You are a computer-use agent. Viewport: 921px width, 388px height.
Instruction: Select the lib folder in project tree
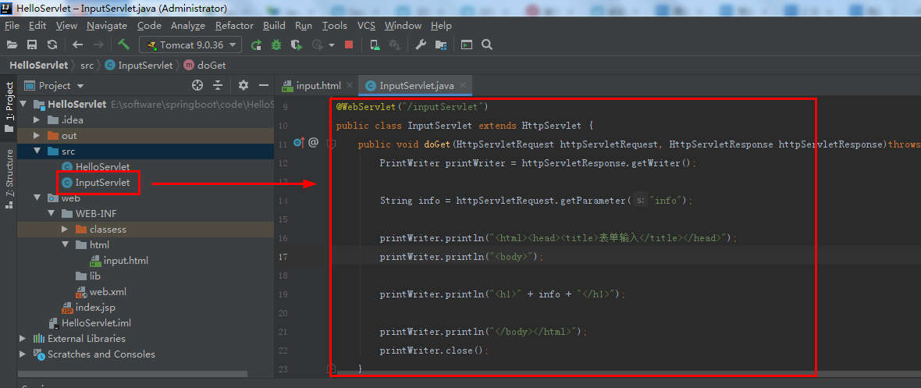pos(89,276)
